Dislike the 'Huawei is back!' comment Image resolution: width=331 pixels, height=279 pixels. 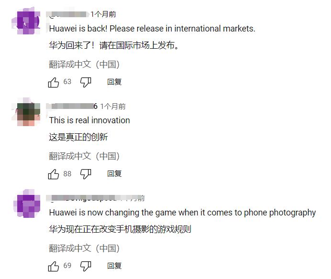pos(86,82)
